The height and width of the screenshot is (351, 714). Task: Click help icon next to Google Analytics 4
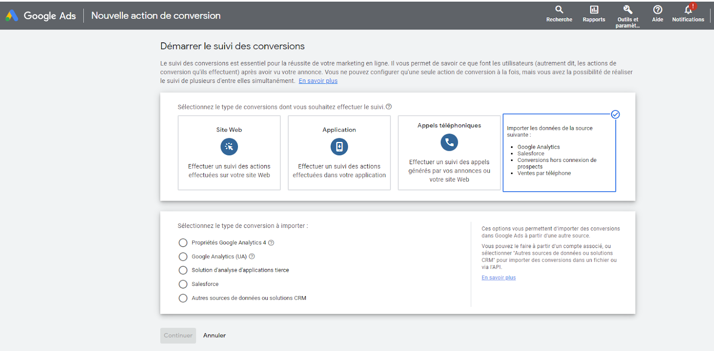coord(271,243)
